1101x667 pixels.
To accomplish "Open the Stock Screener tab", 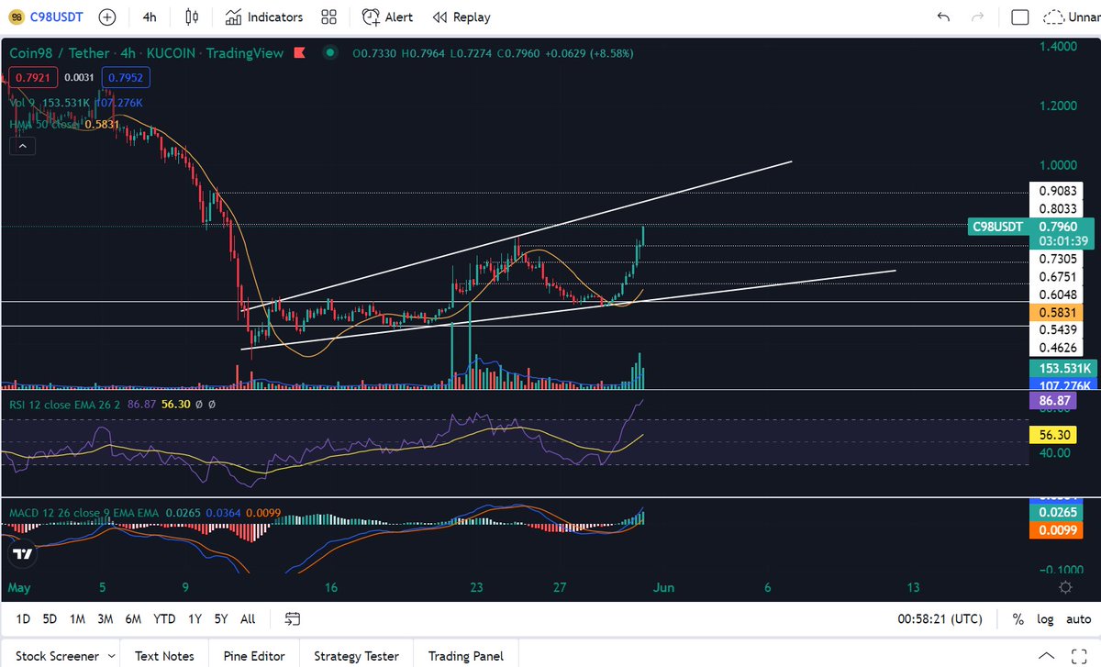I will 58,656.
